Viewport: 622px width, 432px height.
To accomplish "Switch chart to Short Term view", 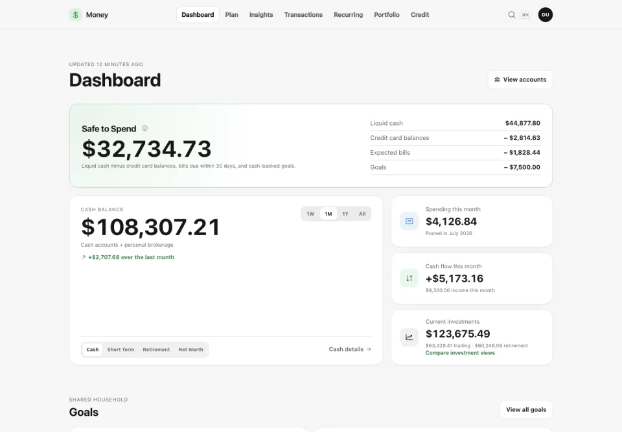I will 121,350.
